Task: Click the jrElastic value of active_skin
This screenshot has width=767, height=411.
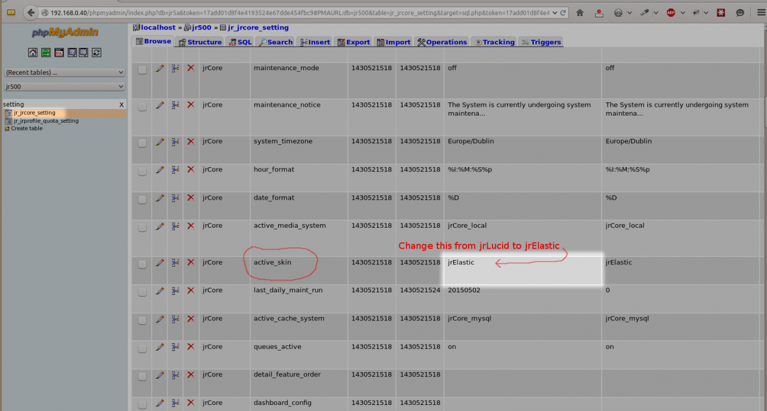Action: (x=461, y=262)
